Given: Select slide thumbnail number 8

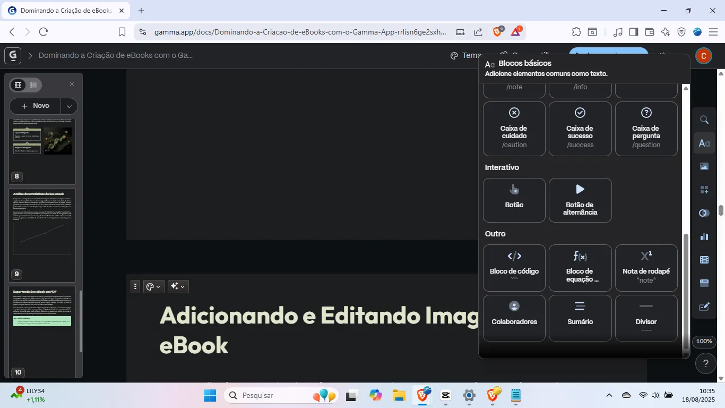Looking at the screenshot, I should (x=42, y=151).
